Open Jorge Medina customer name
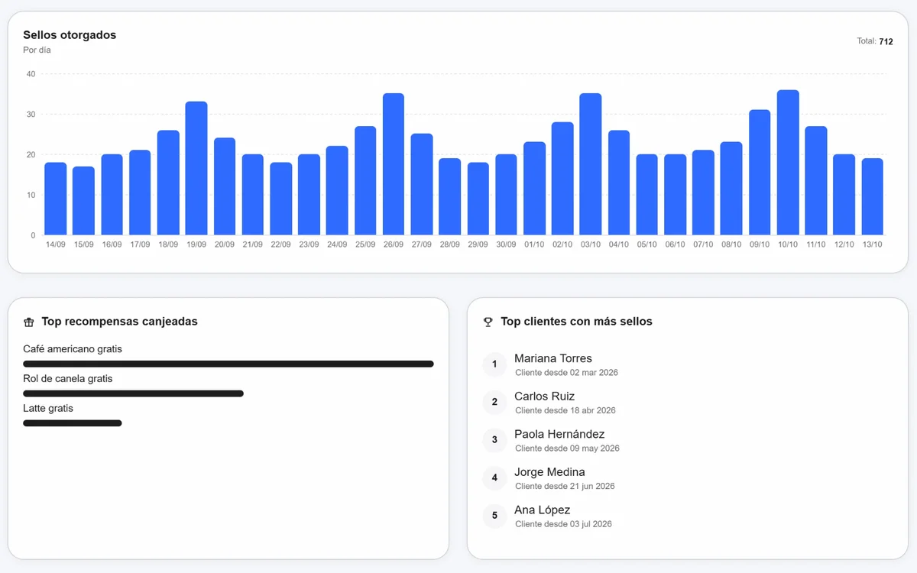 pyautogui.click(x=549, y=472)
